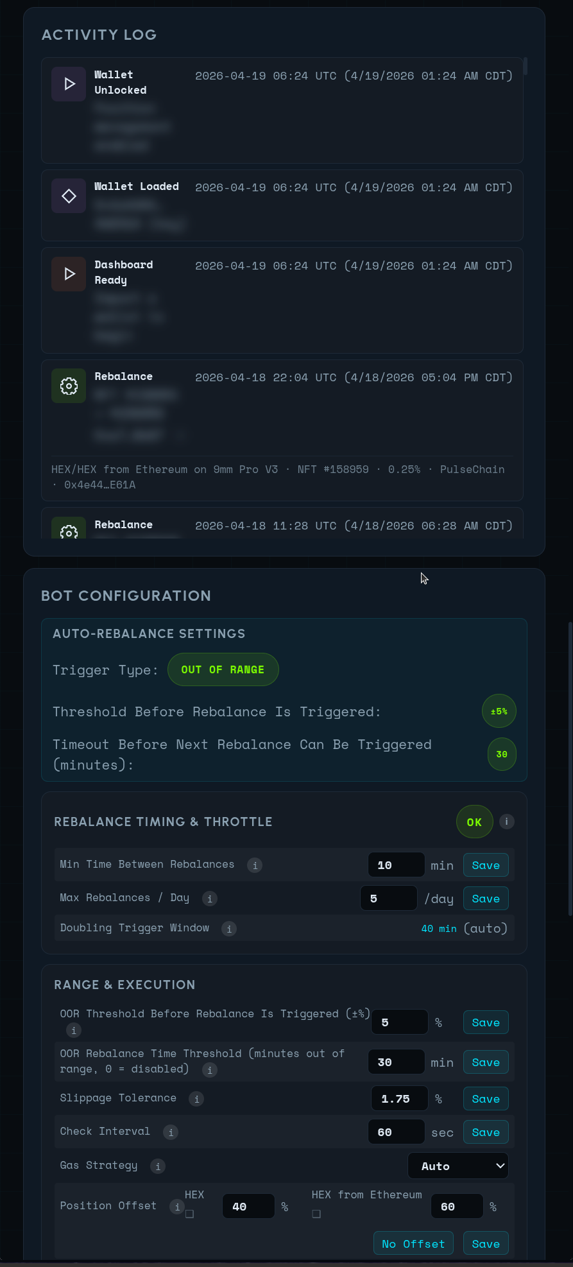Click the ±5% threshold badge
This screenshot has height=1267, width=573.
click(x=499, y=711)
